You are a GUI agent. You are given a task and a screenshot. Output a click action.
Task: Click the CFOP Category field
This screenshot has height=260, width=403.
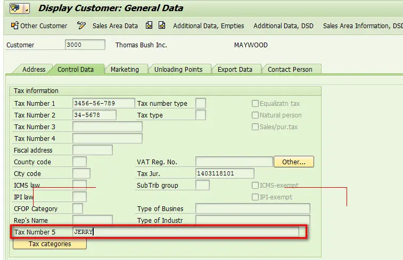point(78,208)
